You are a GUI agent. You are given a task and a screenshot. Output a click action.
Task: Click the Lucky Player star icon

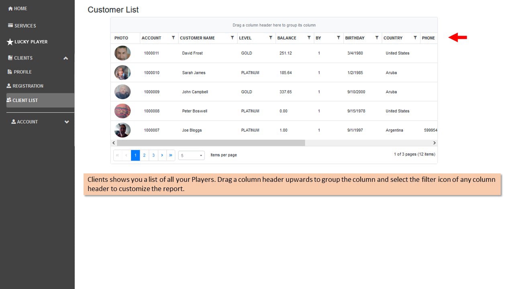(10, 42)
